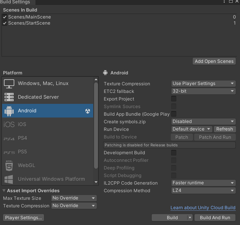240x225 pixels.
Task: Click the Add Open Scenes button
Action: [x=214, y=61]
